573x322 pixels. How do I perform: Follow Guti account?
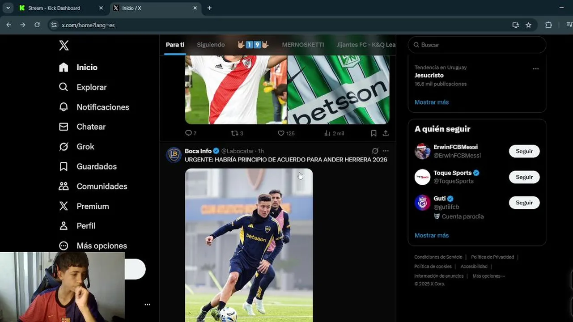[524, 203]
